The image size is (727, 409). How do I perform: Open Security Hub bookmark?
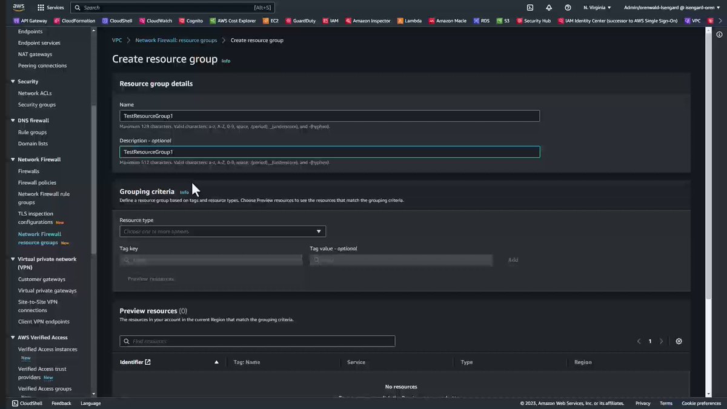(x=533, y=21)
